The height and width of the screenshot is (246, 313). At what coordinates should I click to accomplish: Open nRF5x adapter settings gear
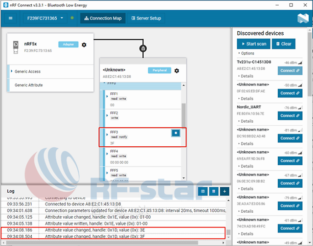click(x=84, y=45)
